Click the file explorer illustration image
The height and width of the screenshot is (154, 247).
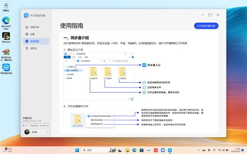click(x=99, y=76)
